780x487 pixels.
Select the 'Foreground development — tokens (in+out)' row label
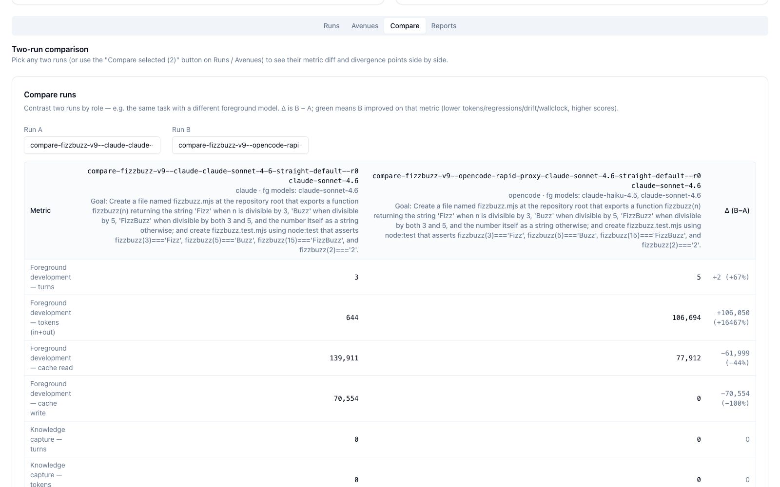[51, 318]
